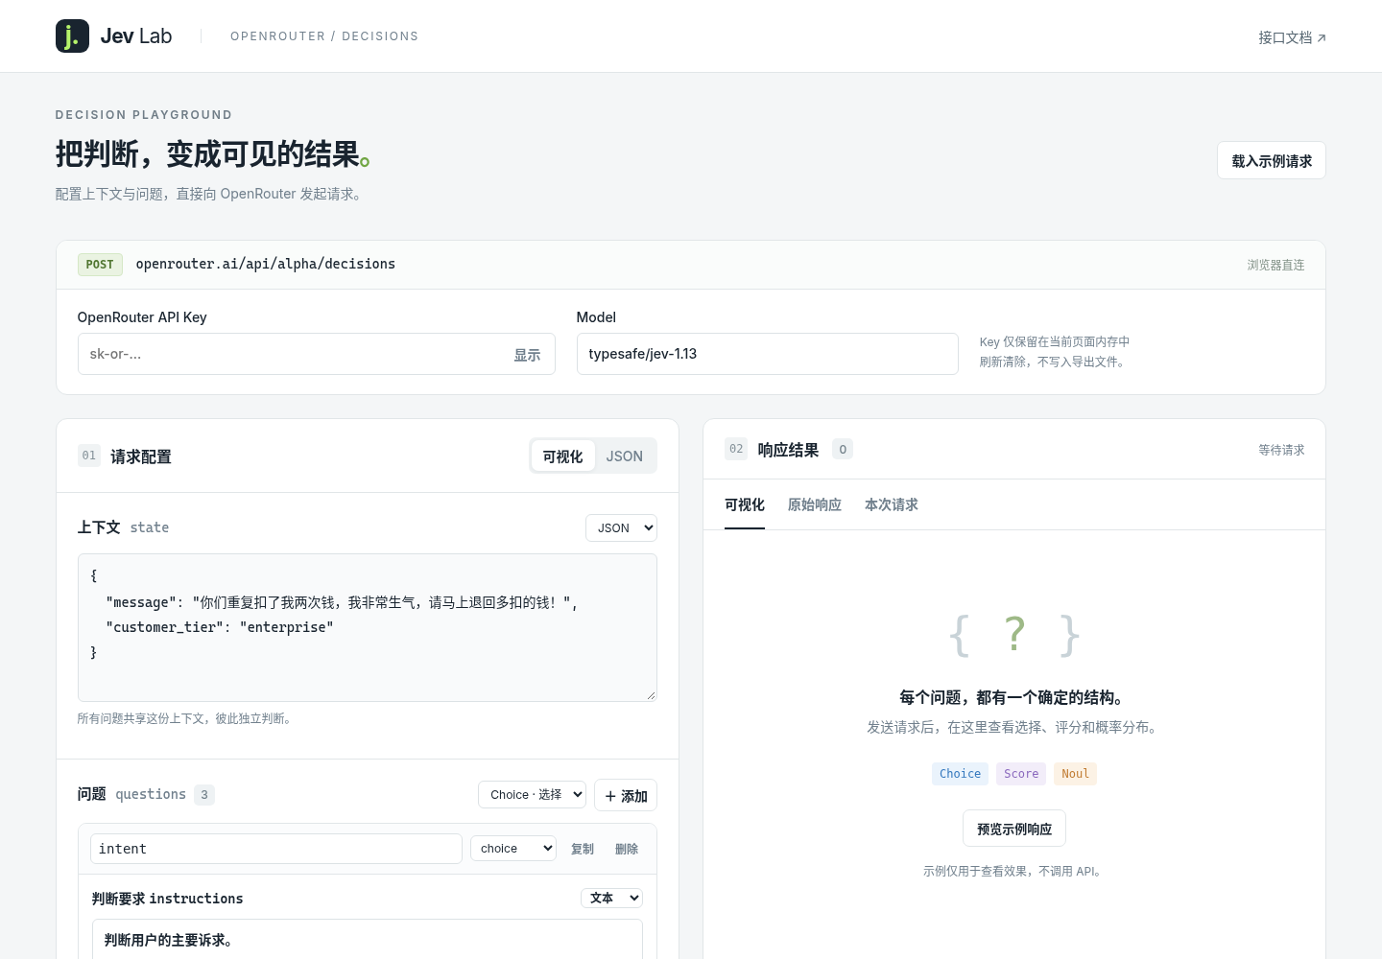The image size is (1382, 959).
Task: Click the response count badge 0
Action: pos(843,449)
